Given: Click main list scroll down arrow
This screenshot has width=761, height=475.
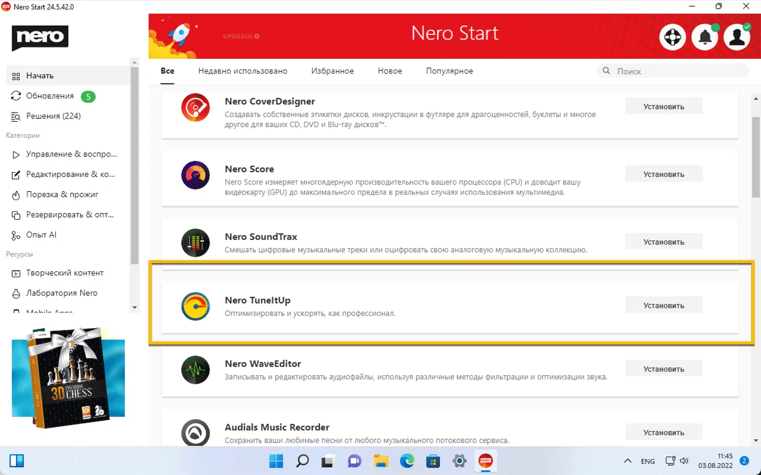Looking at the screenshot, I should [x=756, y=441].
